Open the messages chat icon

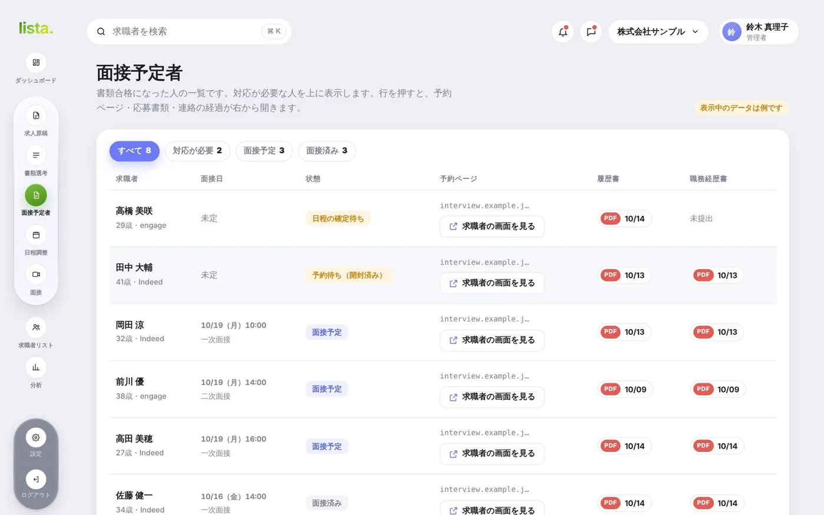pos(591,32)
